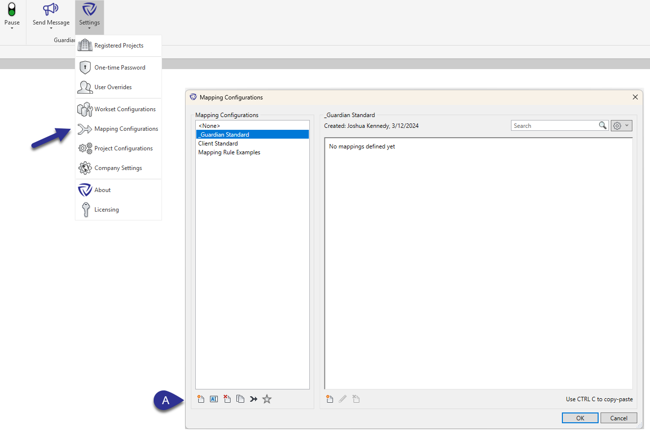
Task: Add a new mapping in the right panel
Action: [x=329, y=399]
